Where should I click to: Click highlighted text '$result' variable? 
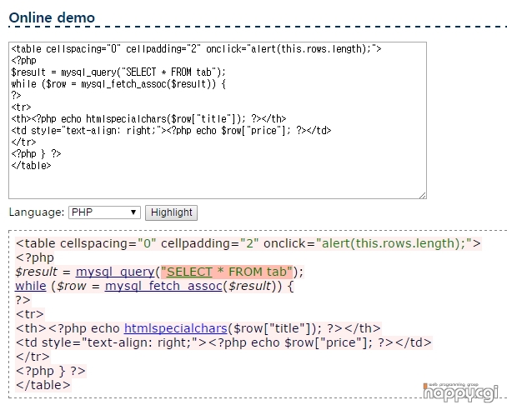point(37,272)
